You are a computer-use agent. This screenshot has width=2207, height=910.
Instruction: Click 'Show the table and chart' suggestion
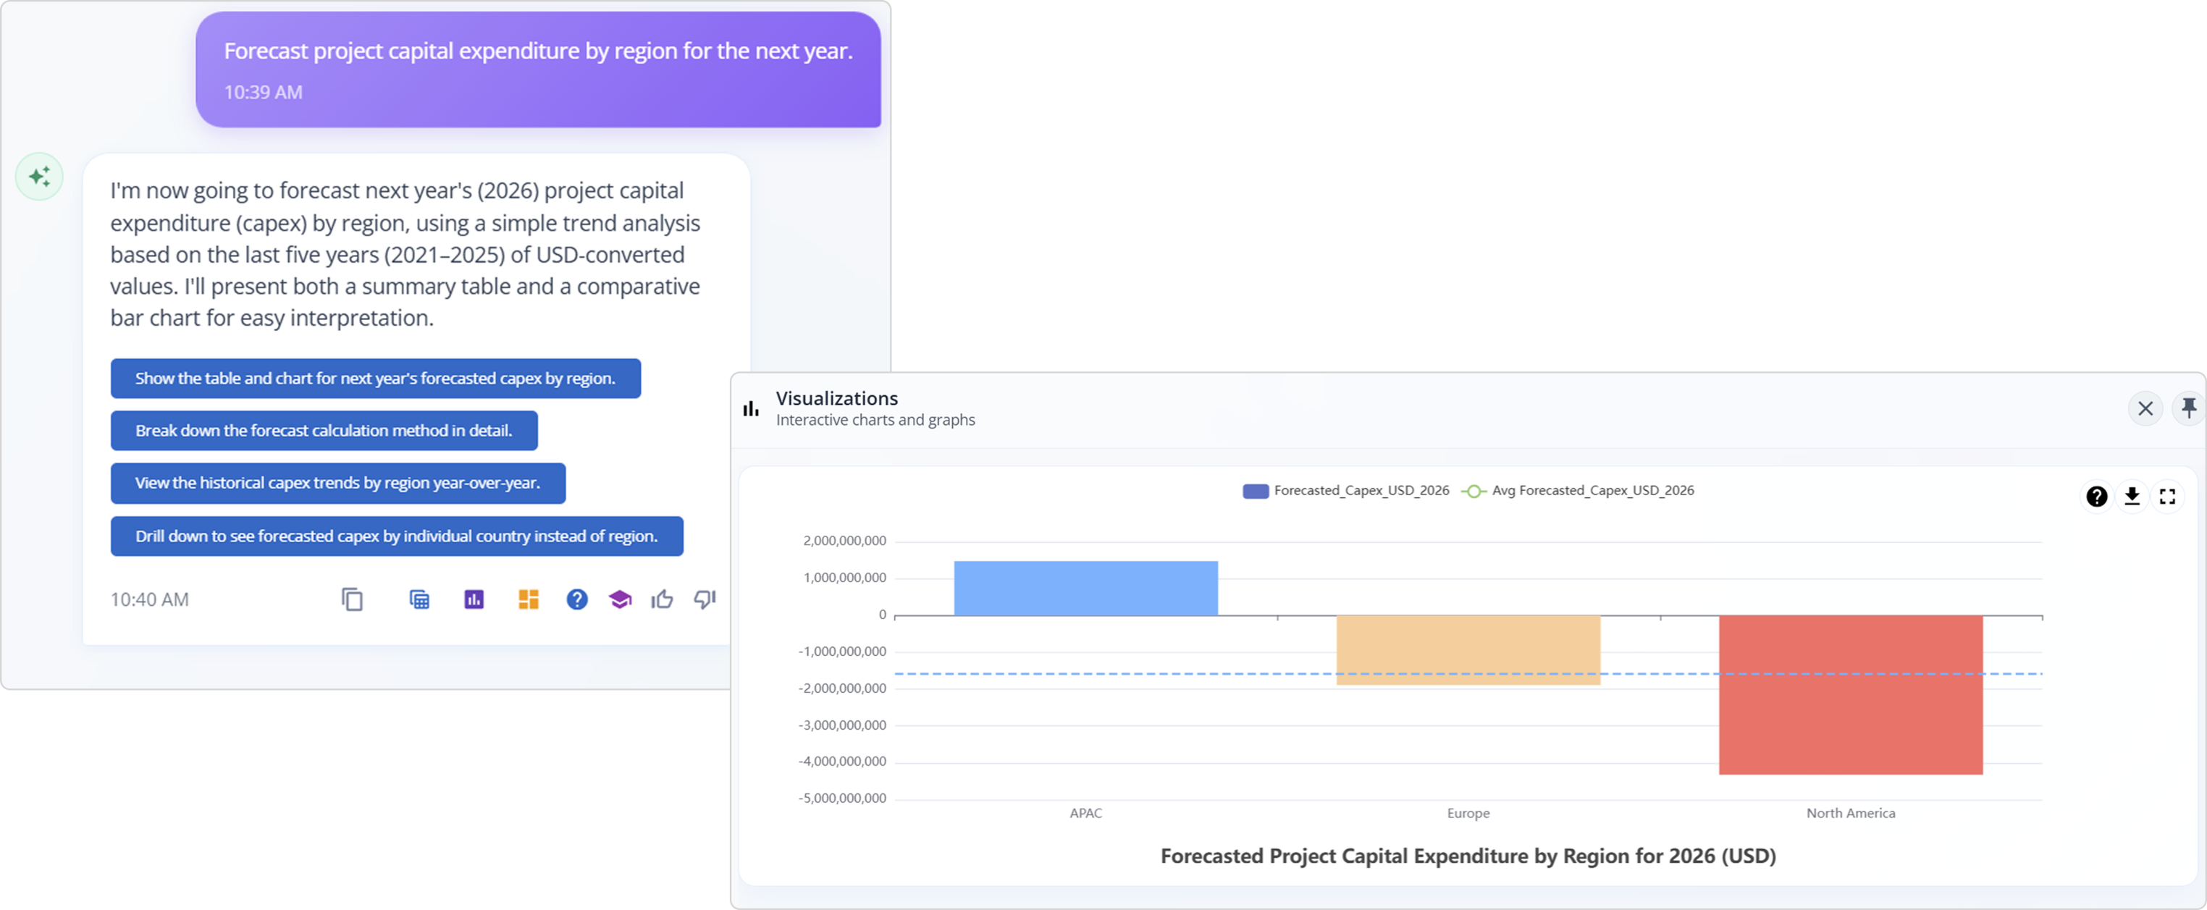(375, 379)
